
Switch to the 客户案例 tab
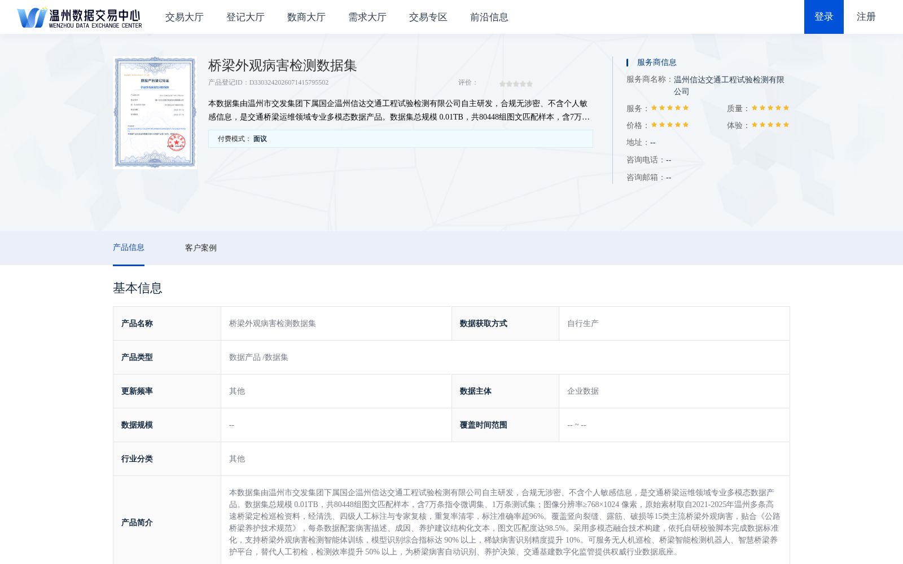click(x=201, y=248)
